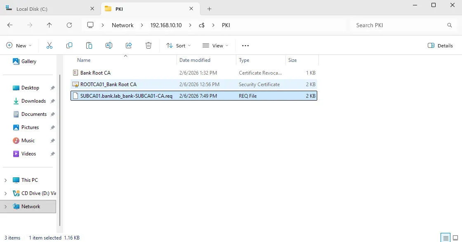Viewport: 462px width, 242px height.
Task: Click the search magnifier icon
Action: coord(449,25)
